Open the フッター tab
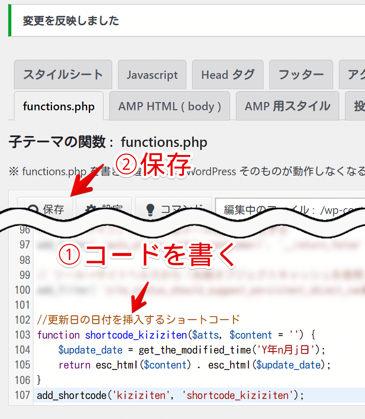The image size is (365, 419). [301, 75]
